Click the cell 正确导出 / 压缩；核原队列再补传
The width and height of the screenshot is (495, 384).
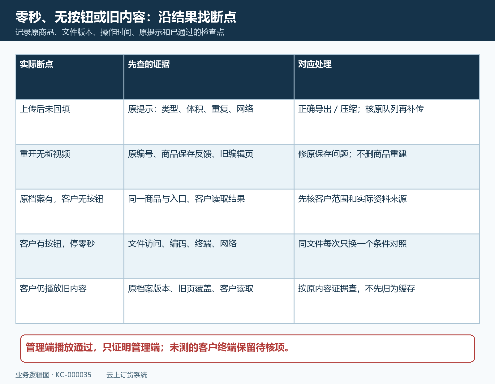coord(387,122)
